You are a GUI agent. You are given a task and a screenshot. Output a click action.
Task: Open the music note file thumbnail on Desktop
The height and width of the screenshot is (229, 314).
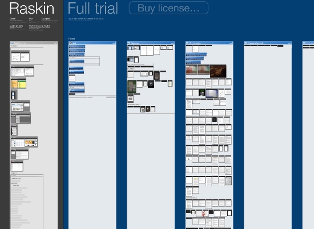coord(151,84)
